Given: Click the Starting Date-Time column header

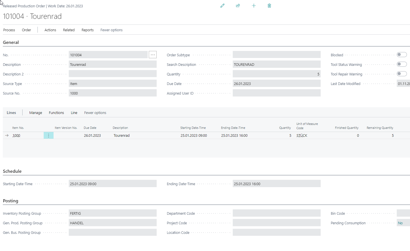Looking at the screenshot, I should (193, 128).
